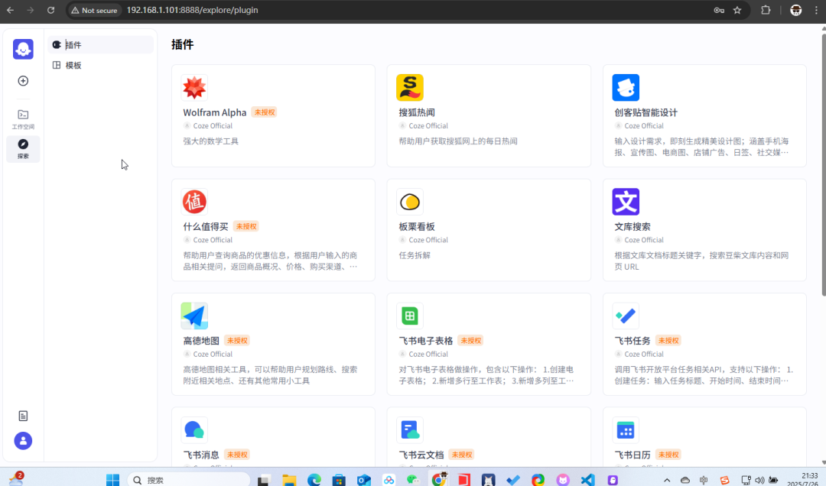Screen dimensions: 826x486
Task: Click the 创客贴智能设计 plugin icon
Action: pos(626,88)
